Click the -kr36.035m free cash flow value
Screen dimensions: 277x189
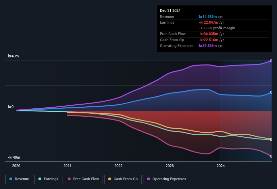pyautogui.click(x=209, y=34)
